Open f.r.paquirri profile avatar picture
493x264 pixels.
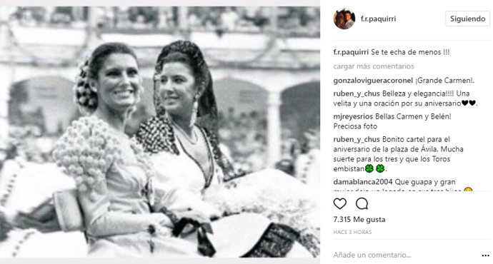(344, 19)
